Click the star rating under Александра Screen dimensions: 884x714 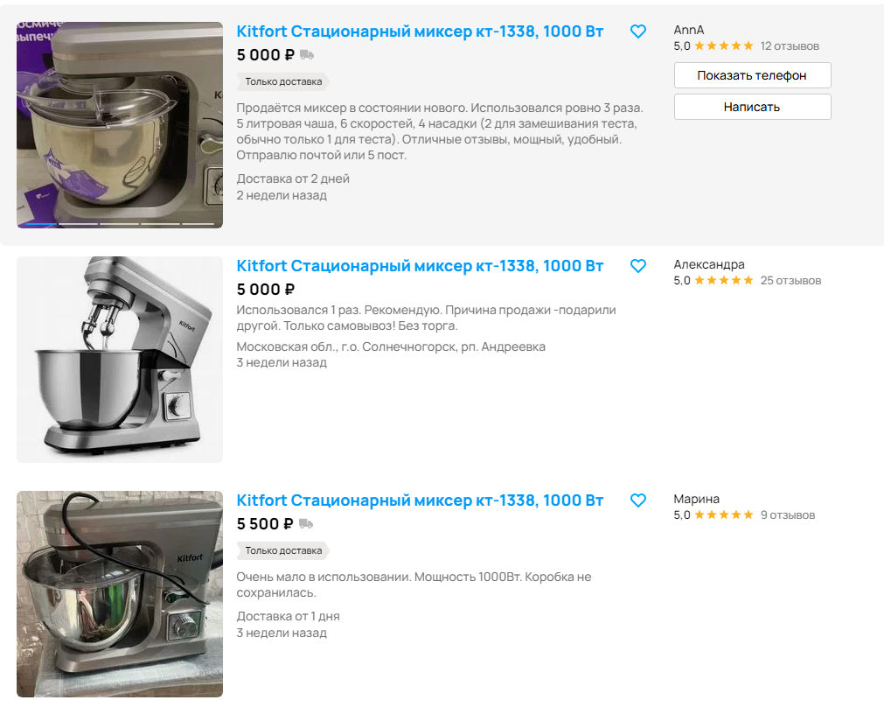[x=723, y=281]
